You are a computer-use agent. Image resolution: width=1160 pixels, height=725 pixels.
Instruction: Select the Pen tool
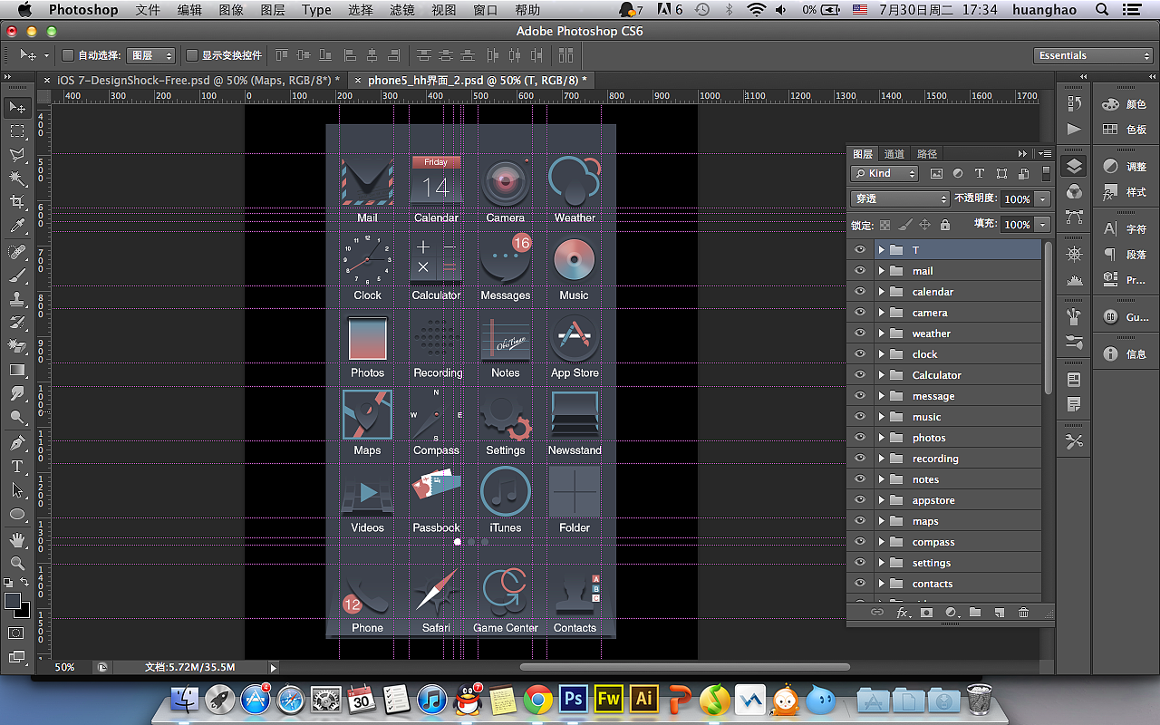pos(17,442)
